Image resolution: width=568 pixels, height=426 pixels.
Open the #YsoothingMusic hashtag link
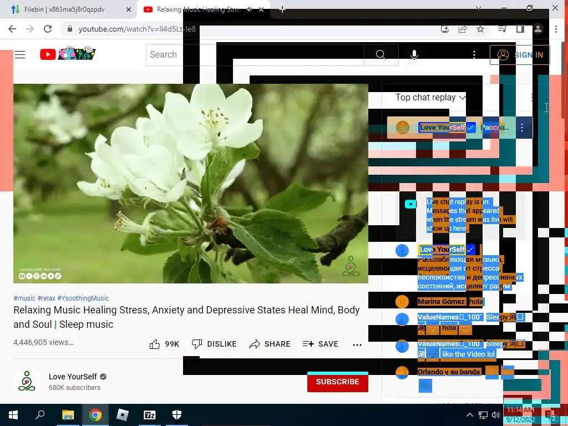click(83, 298)
